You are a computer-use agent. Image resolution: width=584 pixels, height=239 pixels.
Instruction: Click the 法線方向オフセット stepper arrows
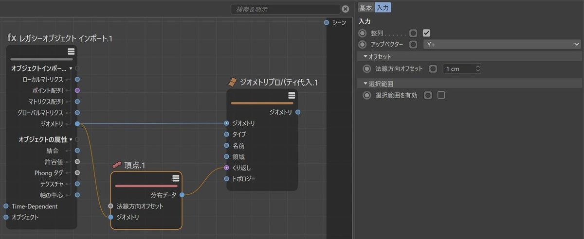tap(478, 68)
